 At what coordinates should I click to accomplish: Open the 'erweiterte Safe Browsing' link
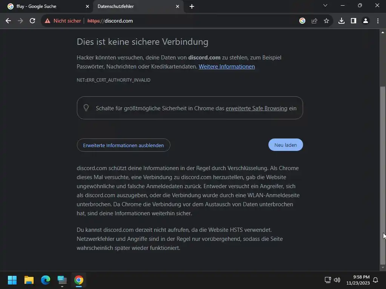click(x=256, y=108)
